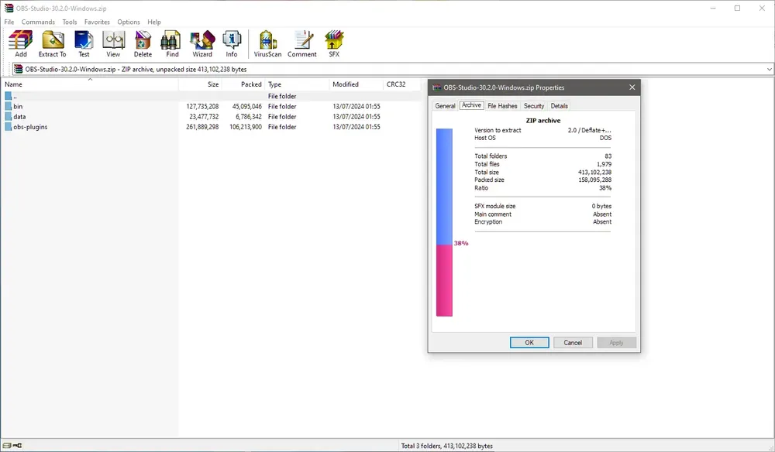This screenshot has height=452, width=775.
Task: Open the Find binoculars tool
Action: 172,44
